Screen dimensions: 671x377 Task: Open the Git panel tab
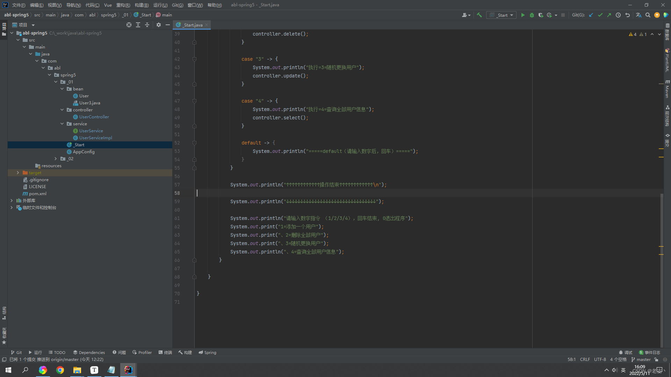coord(16,352)
